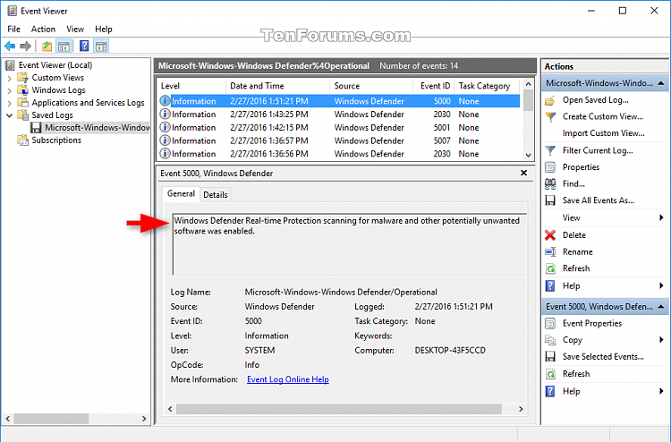Sort by Date and Time column header
Image resolution: width=671 pixels, height=442 pixels.
coord(277,86)
